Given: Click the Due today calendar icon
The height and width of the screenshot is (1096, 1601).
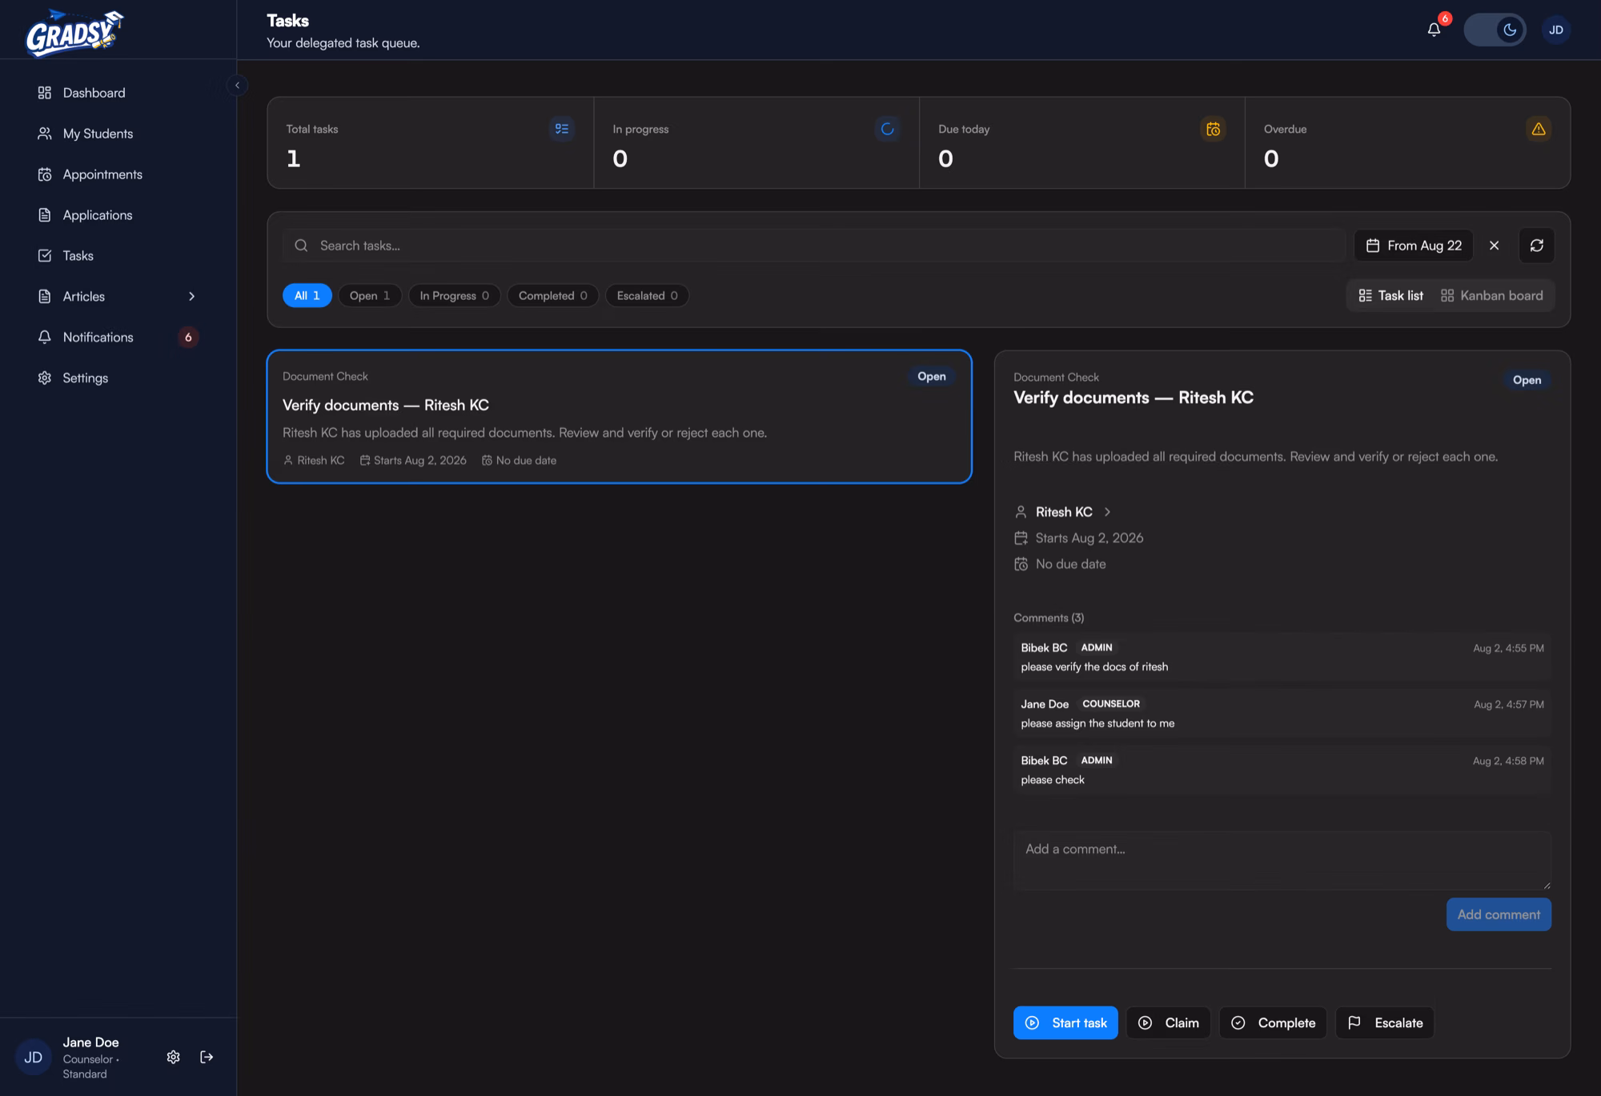Looking at the screenshot, I should click(x=1213, y=129).
